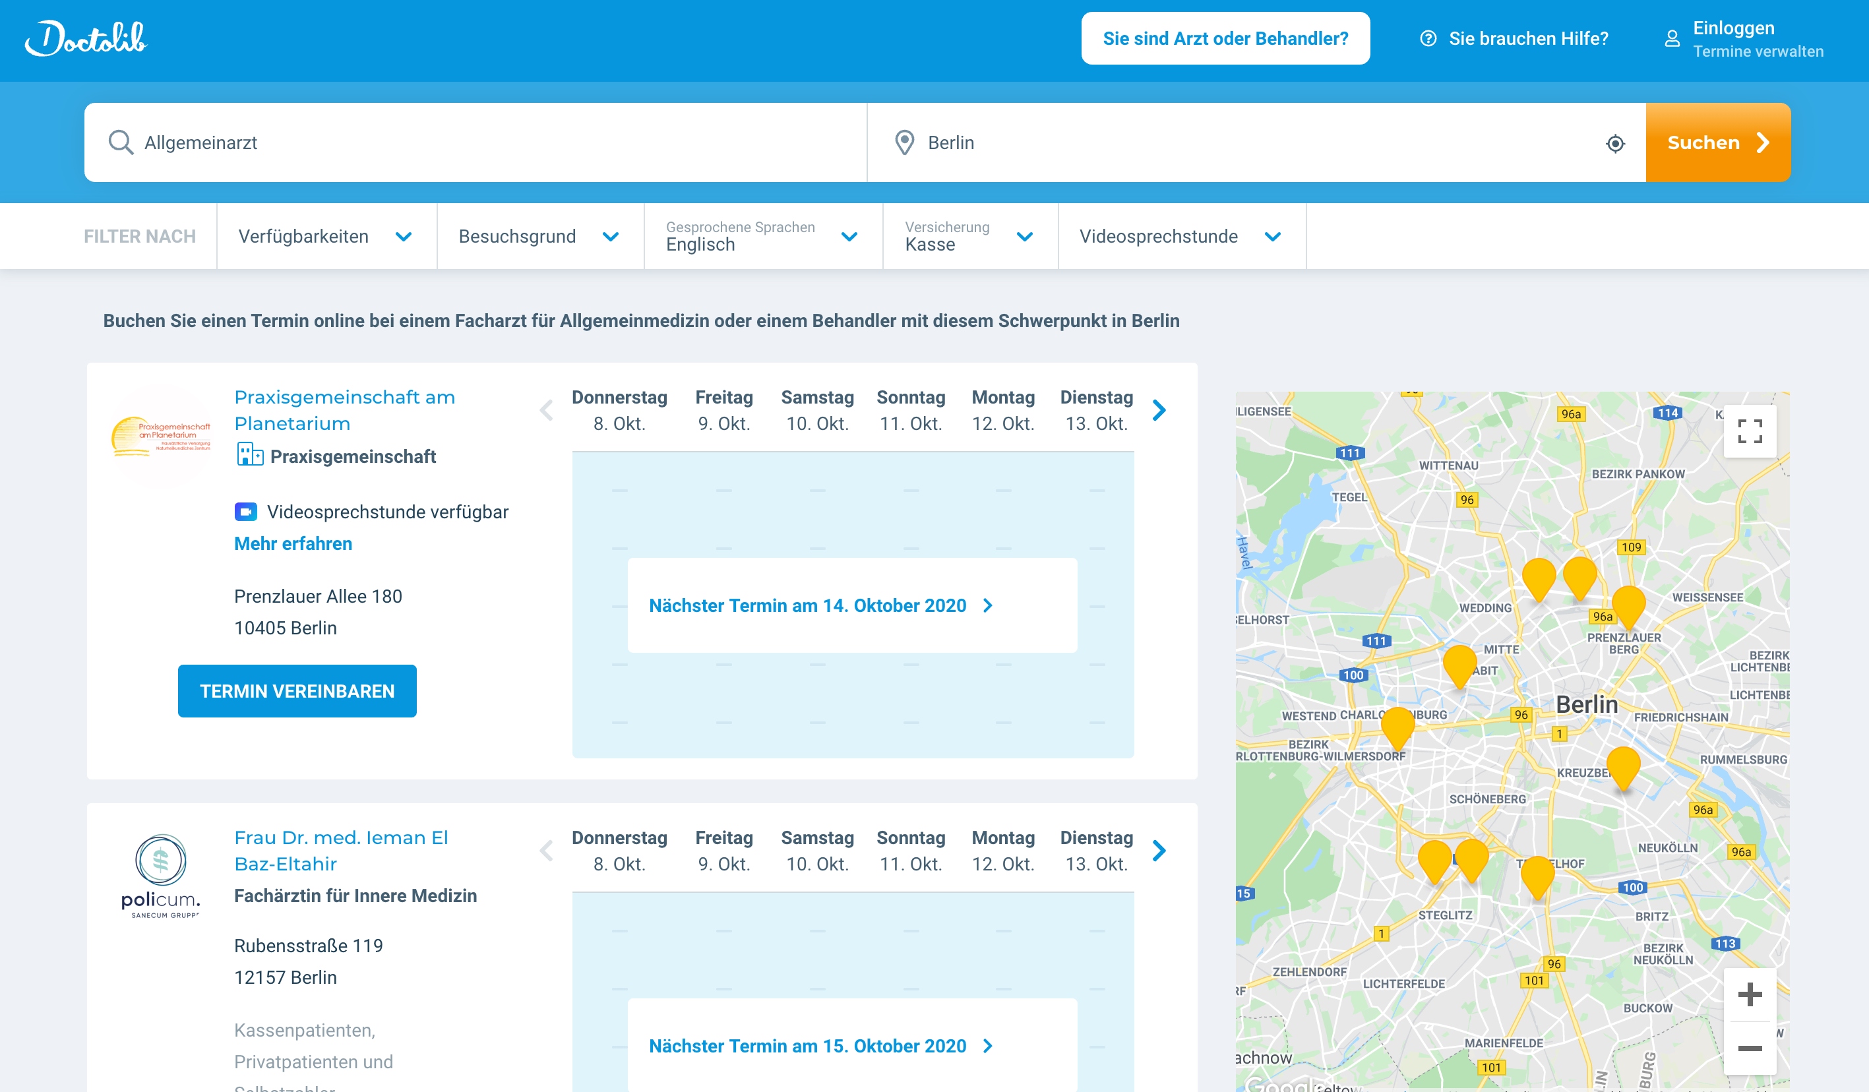Image resolution: width=1869 pixels, height=1092 pixels.
Task: Open Frau Dr. med. Ieman El Baz-Eltahir profile
Action: (341, 850)
